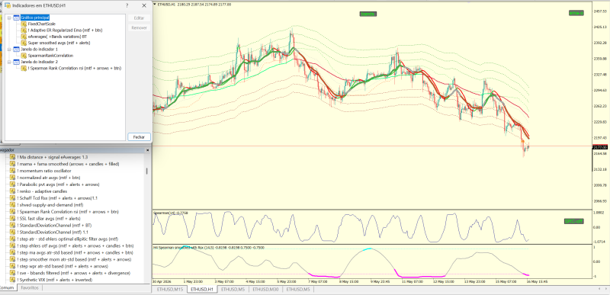Click the renko - adaptive candles icon
The image size is (610, 295).
pos(12,191)
